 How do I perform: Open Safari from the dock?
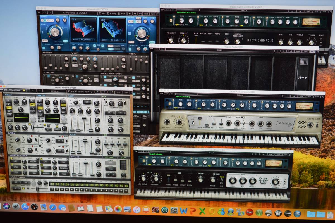pyautogui.click(x=53, y=207)
